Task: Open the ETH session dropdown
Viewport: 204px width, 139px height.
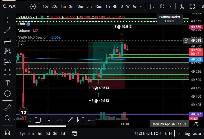Action: [168, 133]
